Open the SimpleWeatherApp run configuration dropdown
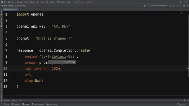 [x=158, y=6]
